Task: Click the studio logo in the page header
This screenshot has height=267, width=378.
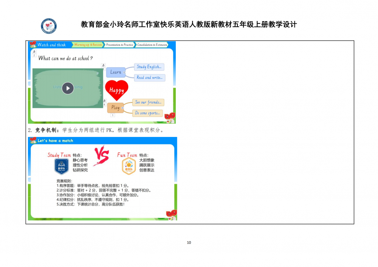Action: coord(49,26)
